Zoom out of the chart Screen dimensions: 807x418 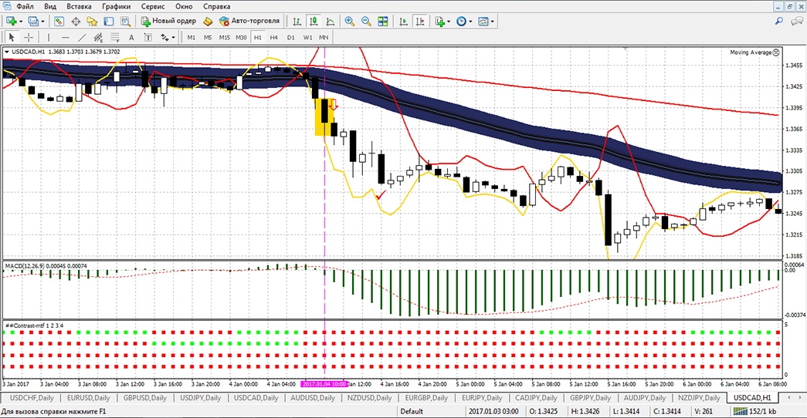[366, 21]
